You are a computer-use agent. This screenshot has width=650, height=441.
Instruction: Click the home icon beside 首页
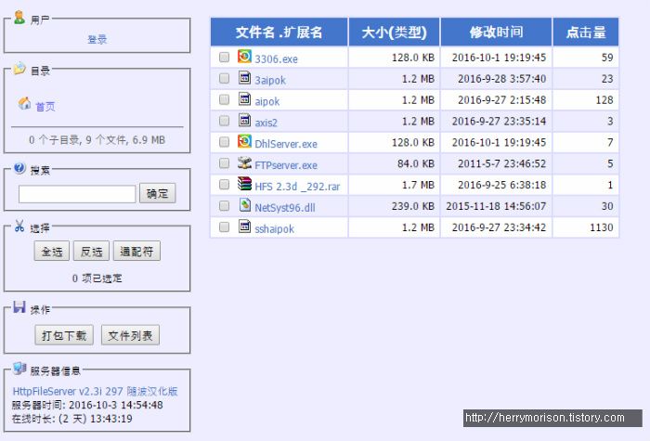click(24, 103)
